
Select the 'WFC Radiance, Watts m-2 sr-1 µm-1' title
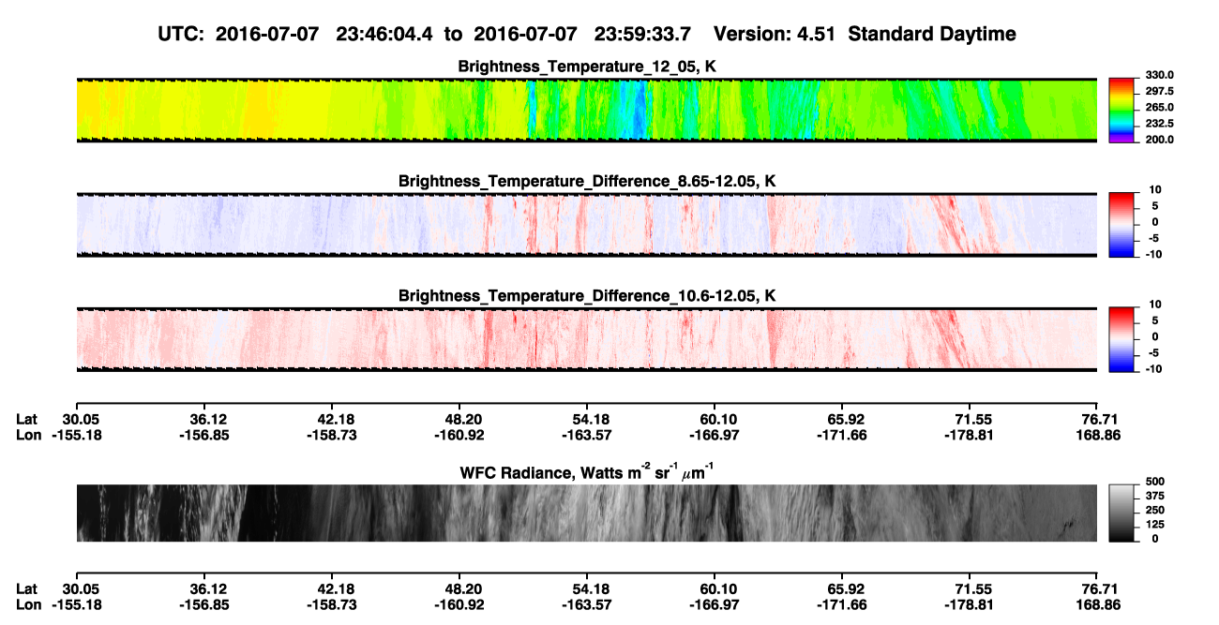[587, 472]
